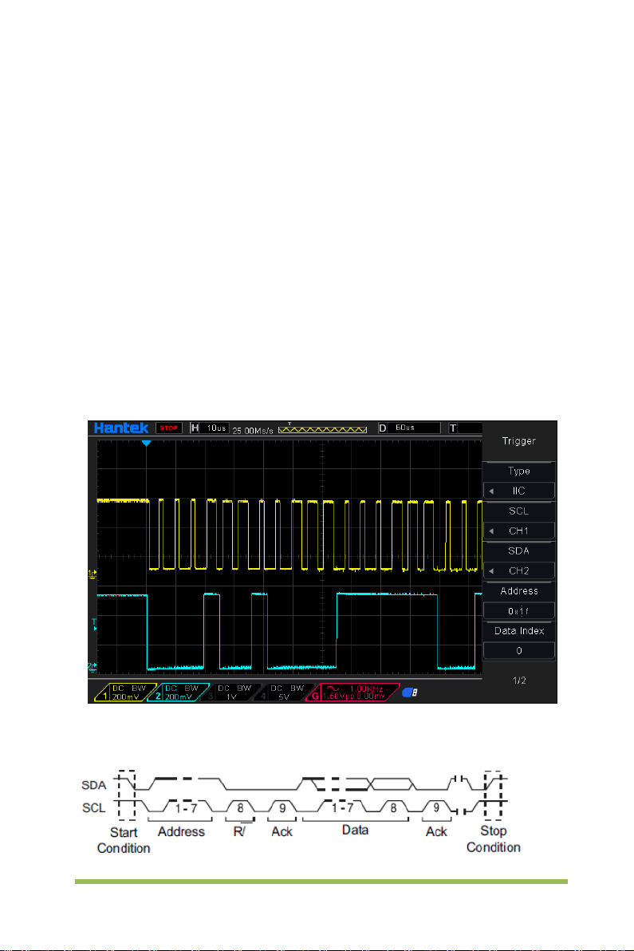Click the 1/2 menu page indicator
The image size is (634, 951).
coord(519,681)
